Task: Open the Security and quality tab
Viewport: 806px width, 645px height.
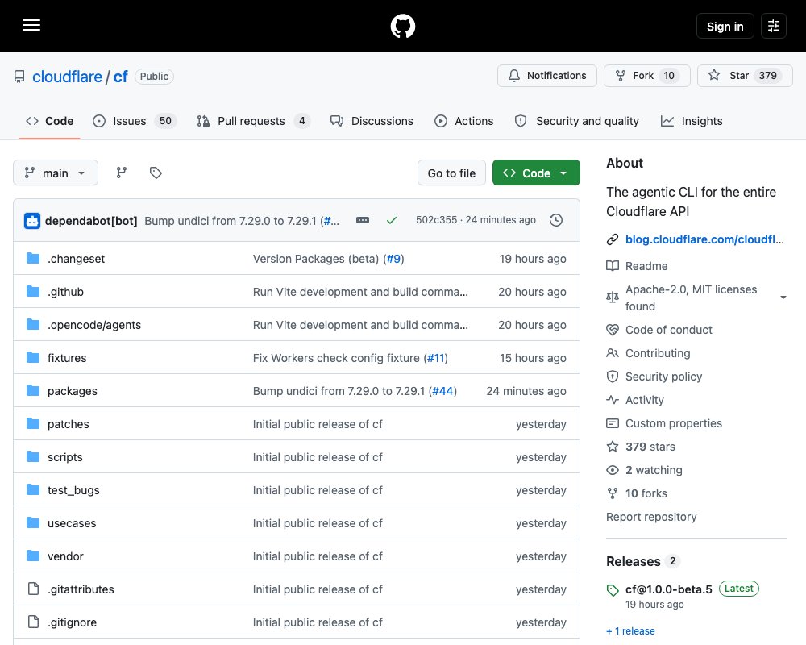Action: tap(577, 121)
